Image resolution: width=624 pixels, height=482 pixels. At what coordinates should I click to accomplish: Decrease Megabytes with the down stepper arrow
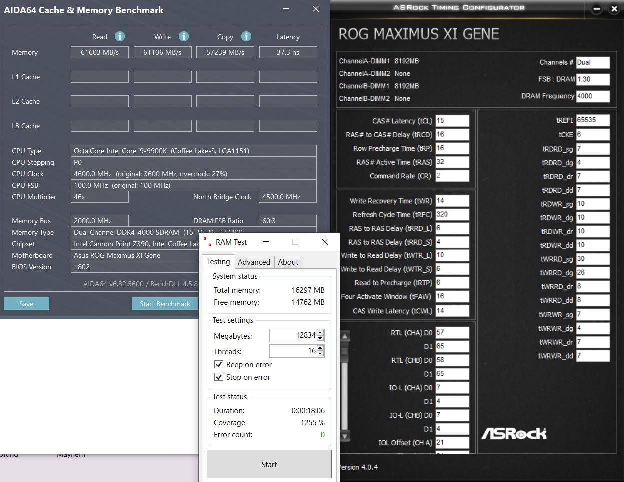[x=320, y=338]
